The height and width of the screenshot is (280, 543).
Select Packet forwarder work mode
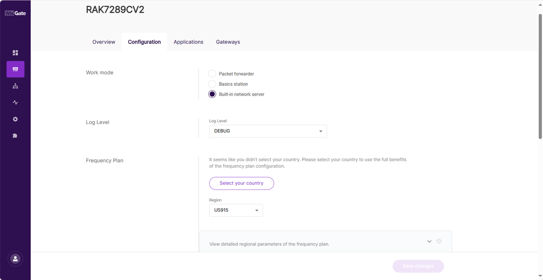tap(212, 74)
